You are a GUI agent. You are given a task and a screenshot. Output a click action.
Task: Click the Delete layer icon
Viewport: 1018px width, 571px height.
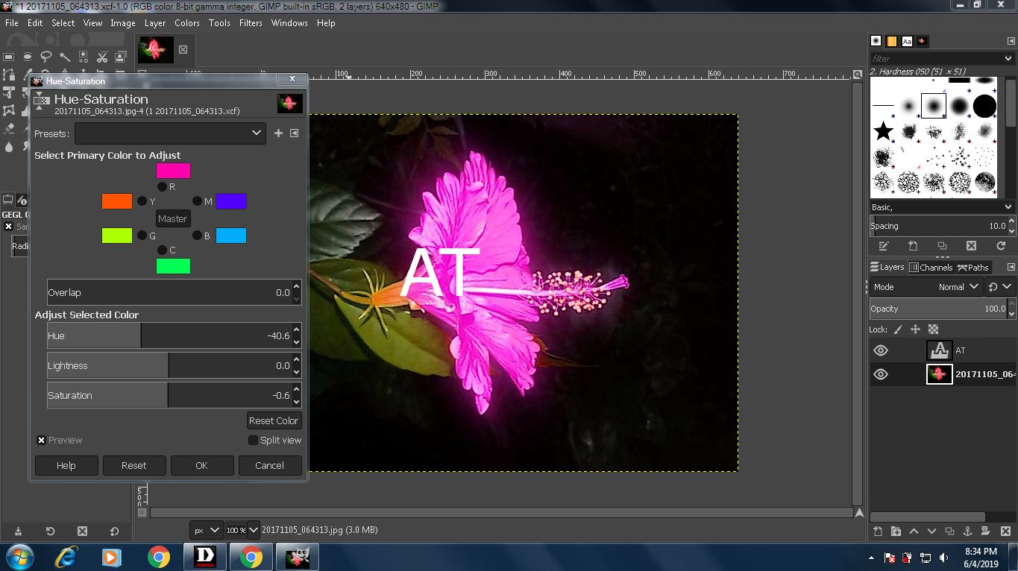pos(1005,531)
